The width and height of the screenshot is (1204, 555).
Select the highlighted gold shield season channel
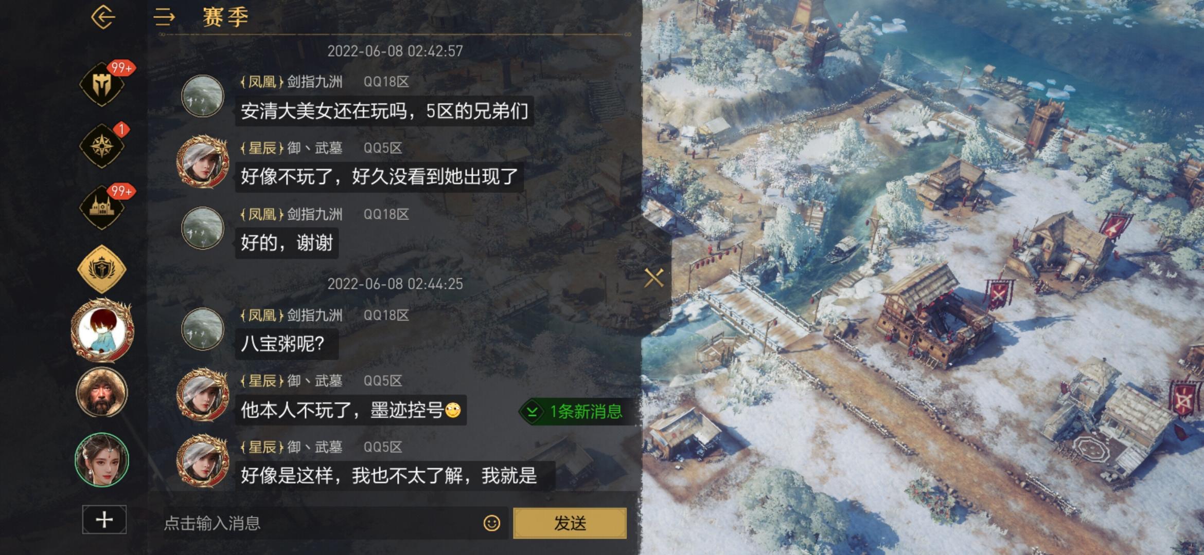102,269
